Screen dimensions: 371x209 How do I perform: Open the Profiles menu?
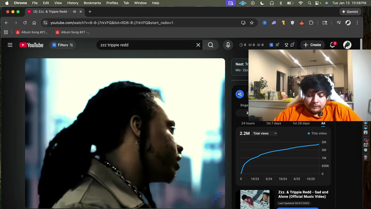pyautogui.click(x=112, y=3)
